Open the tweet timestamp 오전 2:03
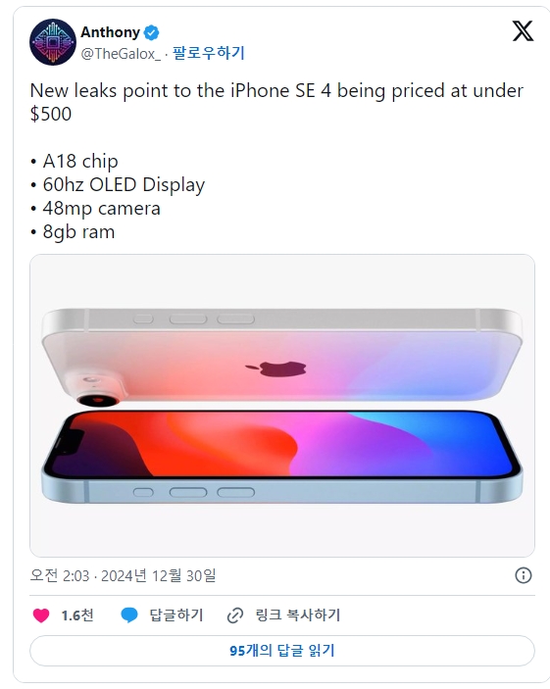Screen dimensions: 550x689 [x=60, y=575]
